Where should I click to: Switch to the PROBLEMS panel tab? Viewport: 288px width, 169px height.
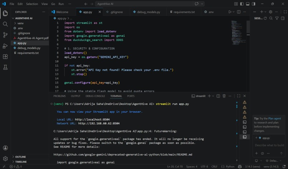[60, 96]
